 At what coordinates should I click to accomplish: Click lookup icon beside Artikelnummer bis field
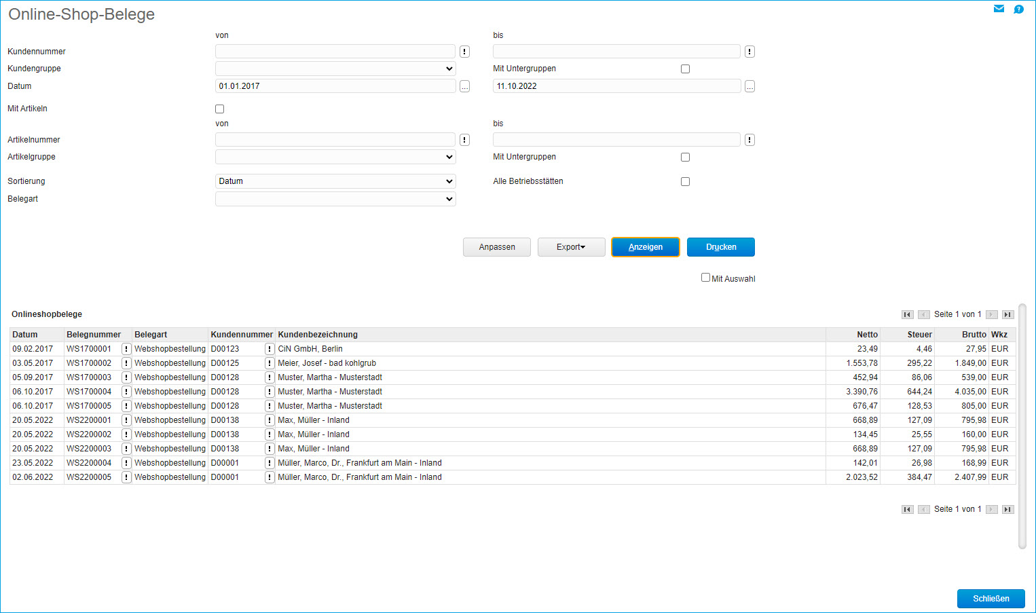tap(750, 140)
